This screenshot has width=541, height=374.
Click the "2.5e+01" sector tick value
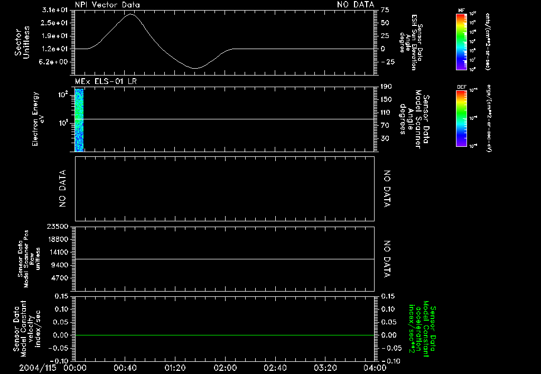(54, 23)
